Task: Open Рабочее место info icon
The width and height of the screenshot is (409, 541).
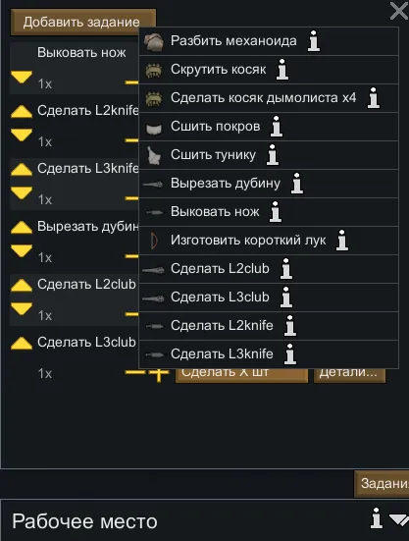Action: [x=377, y=517]
